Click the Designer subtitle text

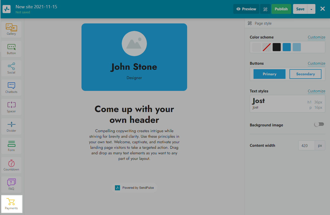134,78
